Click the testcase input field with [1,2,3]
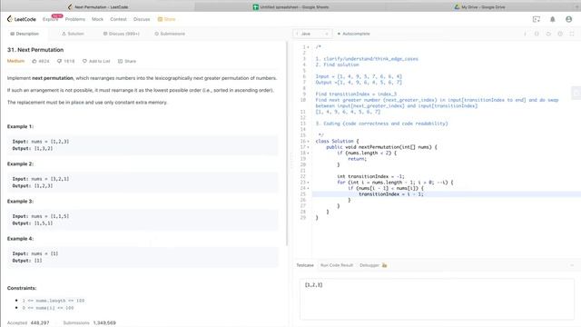581x327 pixels. tap(437, 299)
